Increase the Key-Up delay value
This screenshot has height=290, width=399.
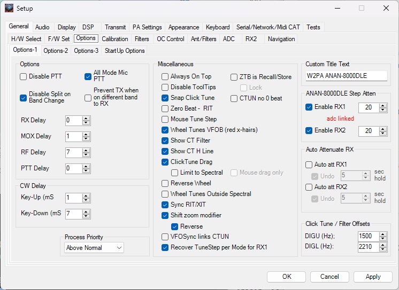coord(86,195)
